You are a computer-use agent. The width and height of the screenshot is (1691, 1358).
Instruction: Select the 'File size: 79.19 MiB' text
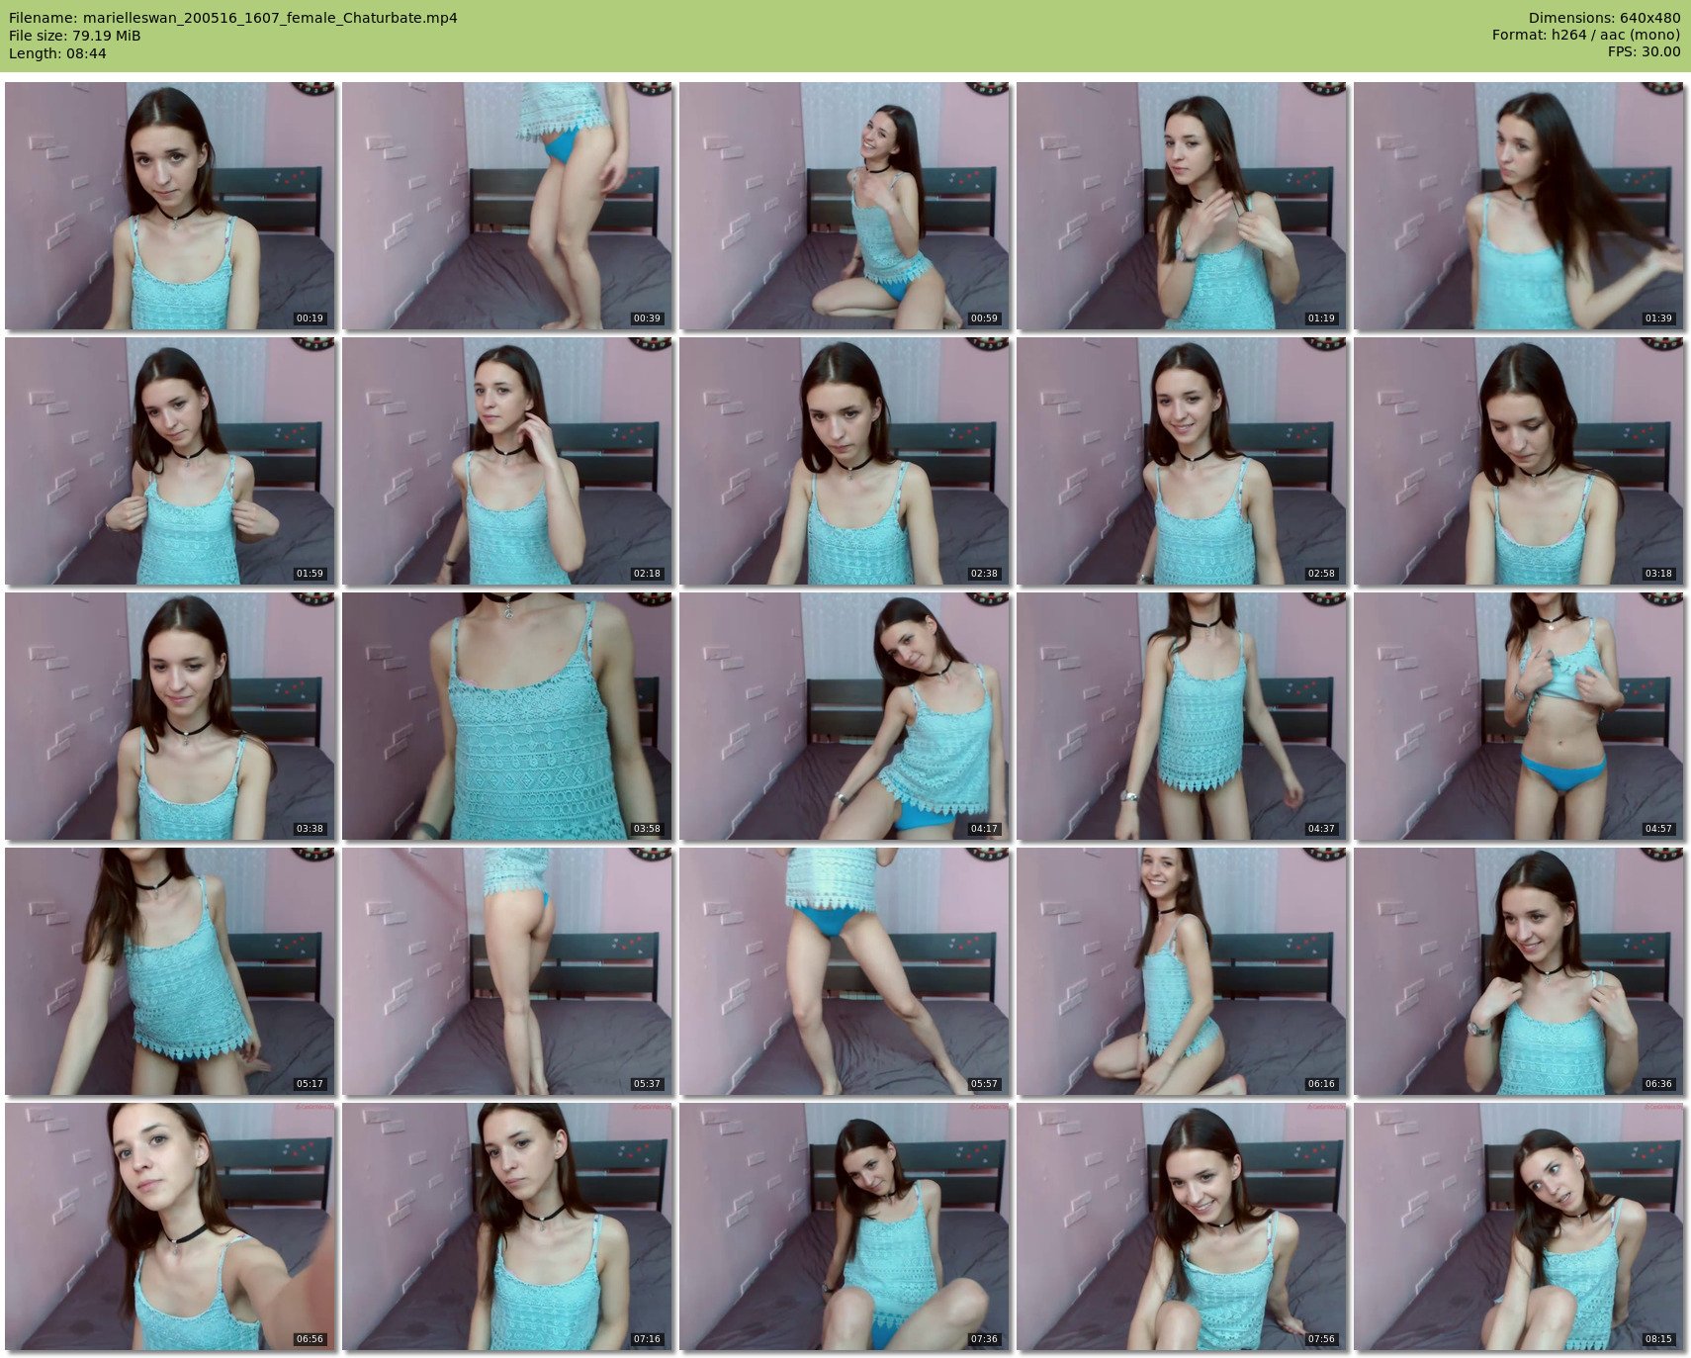click(x=75, y=36)
